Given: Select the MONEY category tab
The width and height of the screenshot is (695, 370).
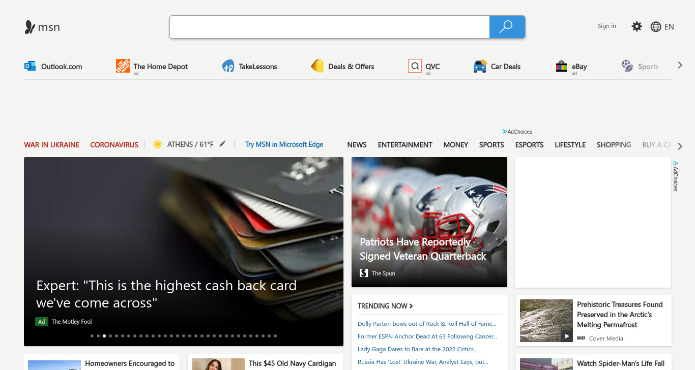Looking at the screenshot, I should [455, 145].
